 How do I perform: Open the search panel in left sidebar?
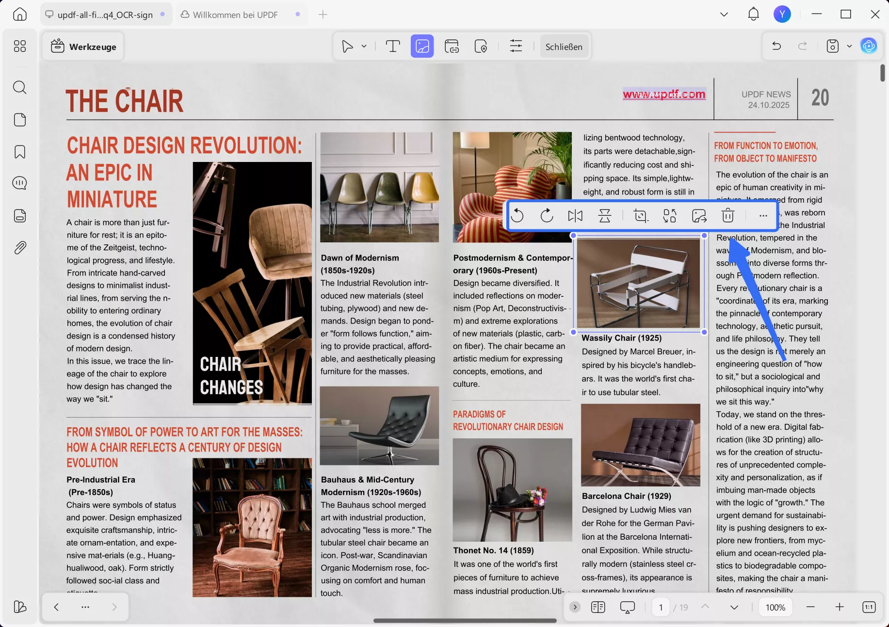tap(20, 88)
